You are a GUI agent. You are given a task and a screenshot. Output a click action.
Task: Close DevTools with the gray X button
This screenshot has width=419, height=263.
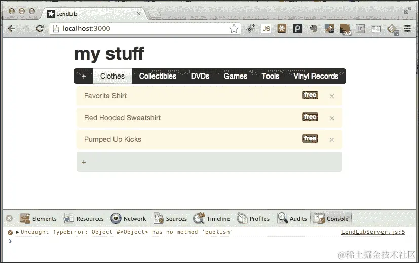pyautogui.click(x=9, y=218)
